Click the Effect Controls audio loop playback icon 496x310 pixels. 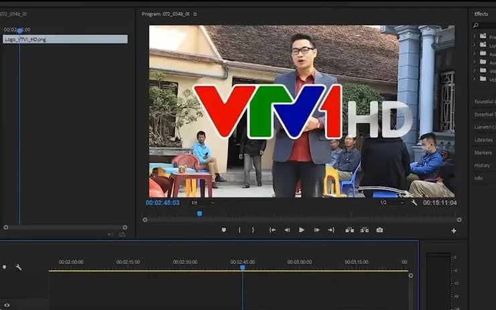(110, 234)
